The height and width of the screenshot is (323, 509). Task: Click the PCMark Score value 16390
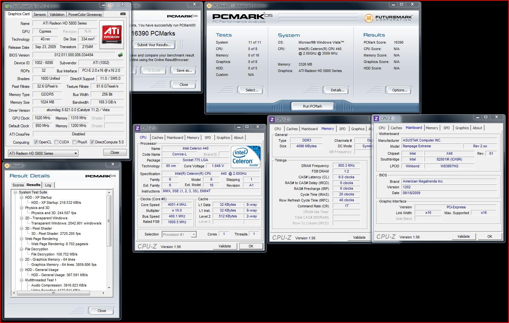pos(399,42)
